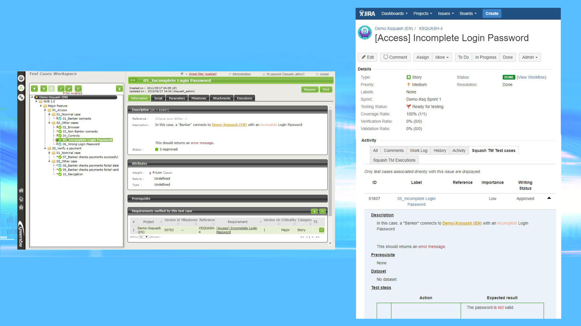This screenshot has width=581, height=326.
Task: Click the In Progress transition button
Action: [486, 57]
